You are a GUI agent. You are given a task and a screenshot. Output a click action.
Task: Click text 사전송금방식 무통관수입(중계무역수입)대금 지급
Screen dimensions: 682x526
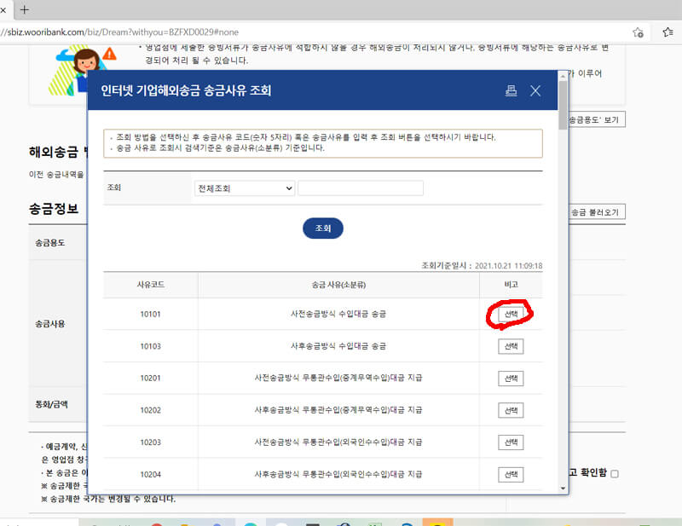(x=338, y=378)
